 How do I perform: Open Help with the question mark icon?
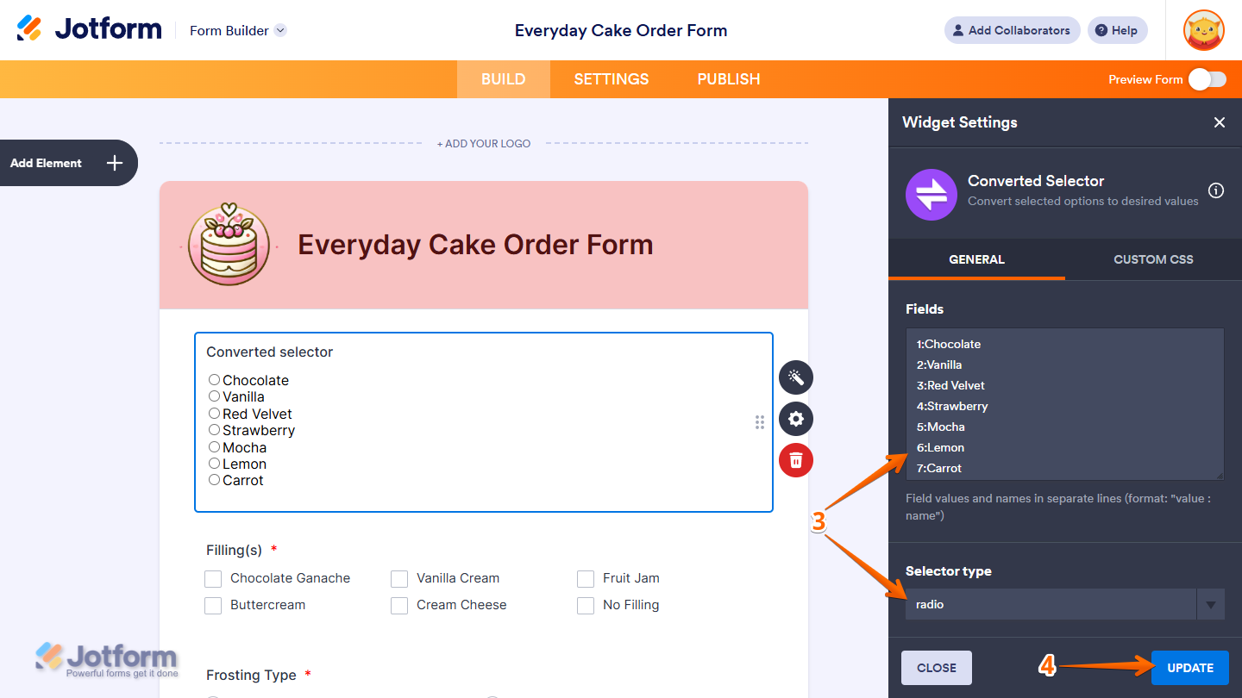[x=1117, y=30]
